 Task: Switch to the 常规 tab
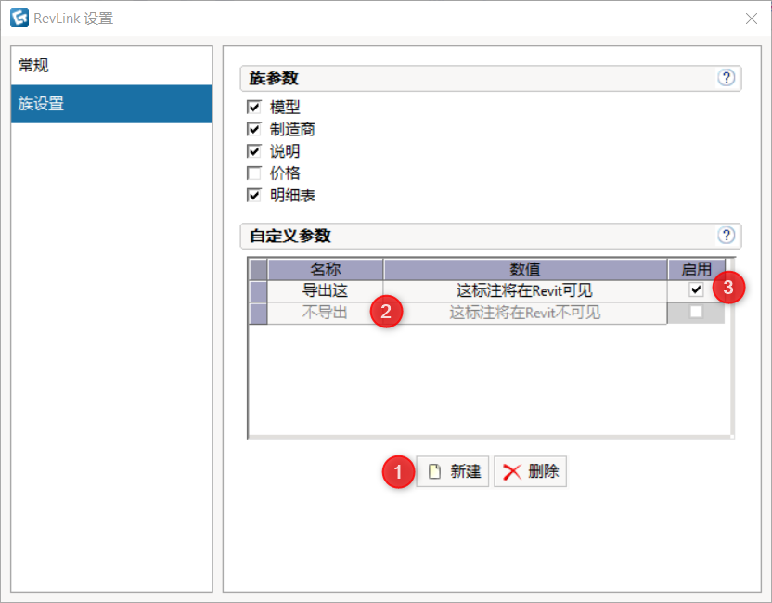click(111, 66)
